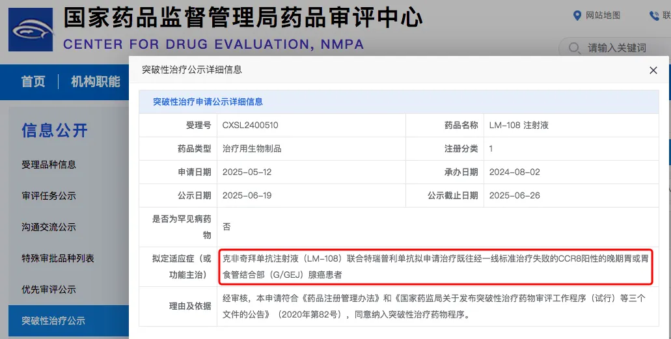Open the 网站地图 link
671x339 pixels.
[603, 16]
